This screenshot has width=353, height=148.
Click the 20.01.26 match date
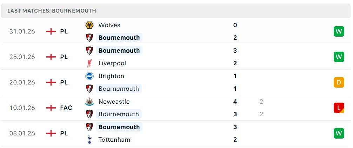pyautogui.click(x=22, y=82)
